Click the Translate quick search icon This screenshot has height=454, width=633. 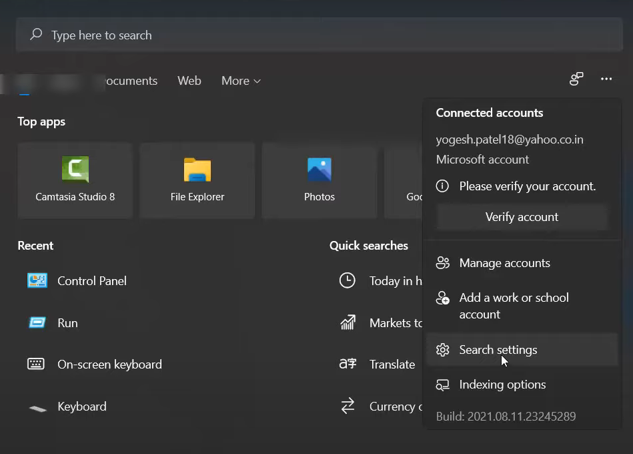(348, 365)
